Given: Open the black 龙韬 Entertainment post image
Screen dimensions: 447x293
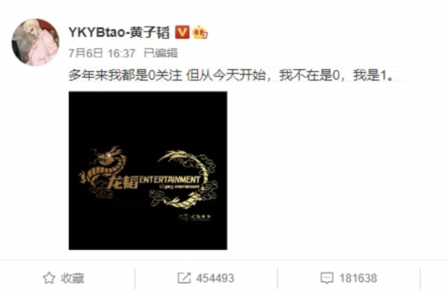Looking at the screenshot, I should tap(148, 171).
